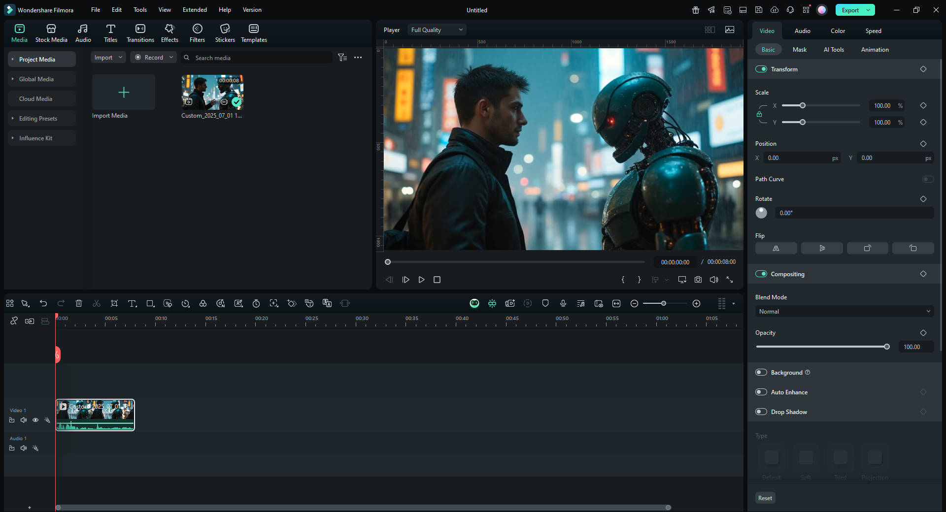
Task: Open the Export dropdown arrow
Action: coord(868,10)
